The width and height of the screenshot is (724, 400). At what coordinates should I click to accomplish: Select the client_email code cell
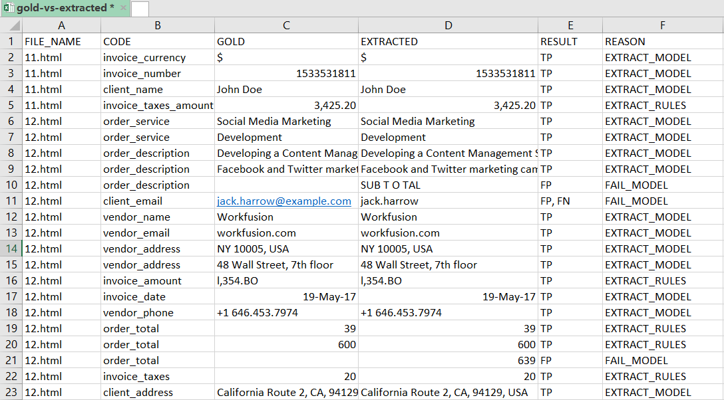click(x=158, y=201)
